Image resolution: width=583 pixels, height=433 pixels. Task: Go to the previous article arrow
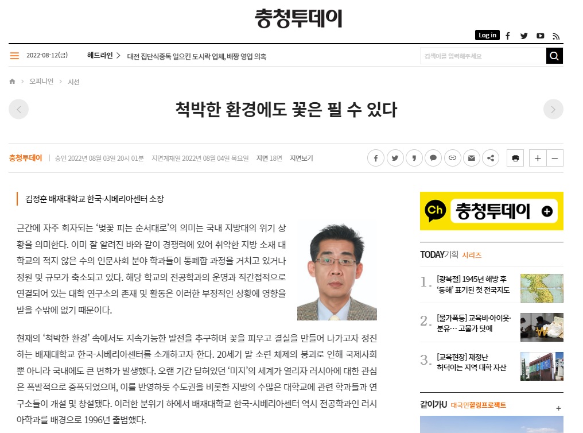tap(18, 109)
